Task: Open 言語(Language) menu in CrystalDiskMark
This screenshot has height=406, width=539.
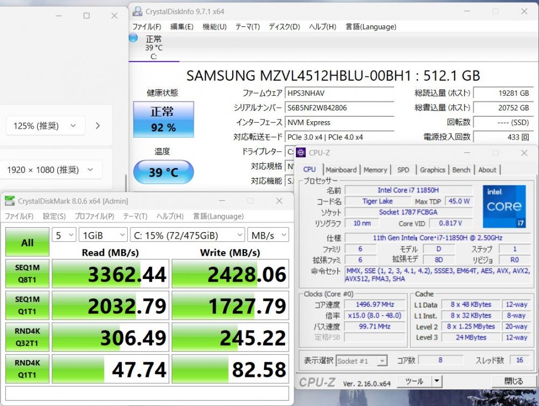Action: [x=218, y=216]
